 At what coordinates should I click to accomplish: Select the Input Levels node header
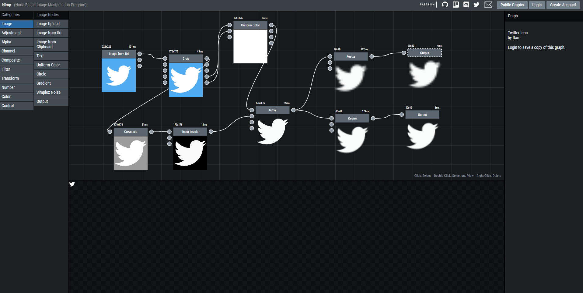[190, 132]
